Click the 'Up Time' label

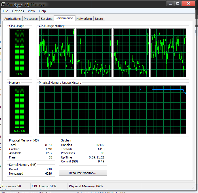point(66,157)
